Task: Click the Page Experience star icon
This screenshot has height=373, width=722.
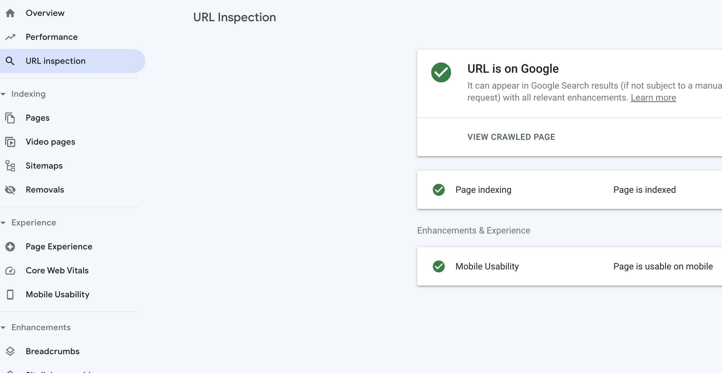Action: click(10, 247)
